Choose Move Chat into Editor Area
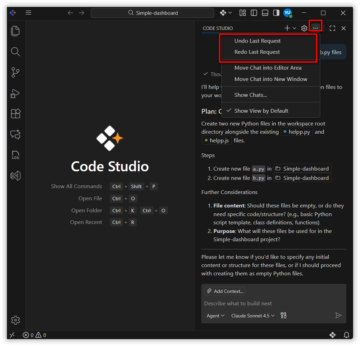Viewport: 360px width, 346px height. (x=268, y=68)
